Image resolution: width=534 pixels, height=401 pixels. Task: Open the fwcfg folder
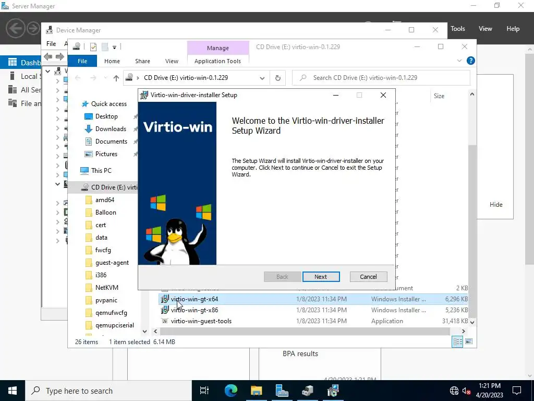point(103,250)
